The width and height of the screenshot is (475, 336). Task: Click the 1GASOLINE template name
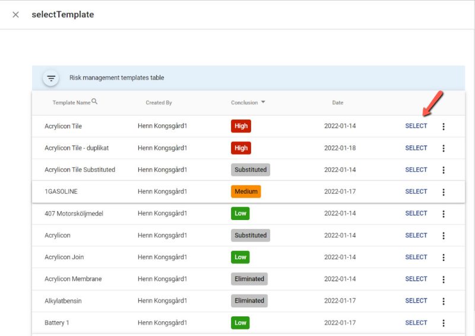(x=61, y=191)
